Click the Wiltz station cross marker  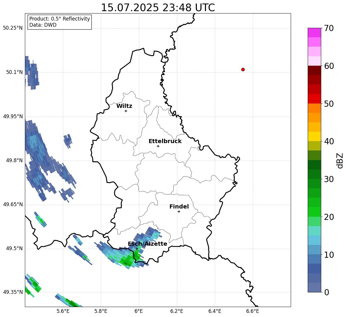pyautogui.click(x=126, y=111)
